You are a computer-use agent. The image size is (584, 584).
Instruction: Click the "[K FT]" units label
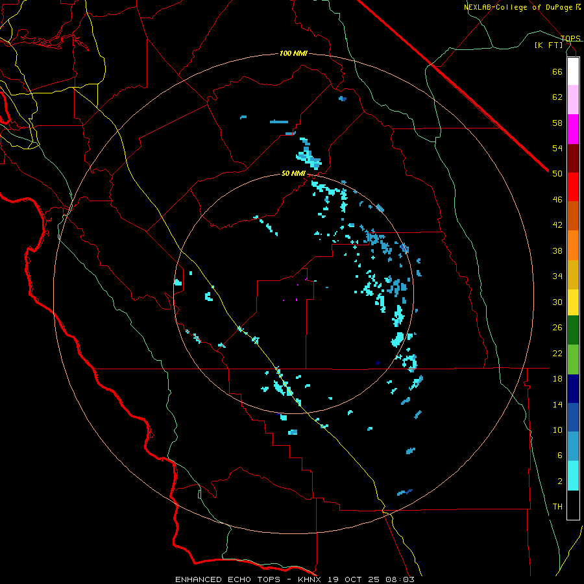pos(549,45)
